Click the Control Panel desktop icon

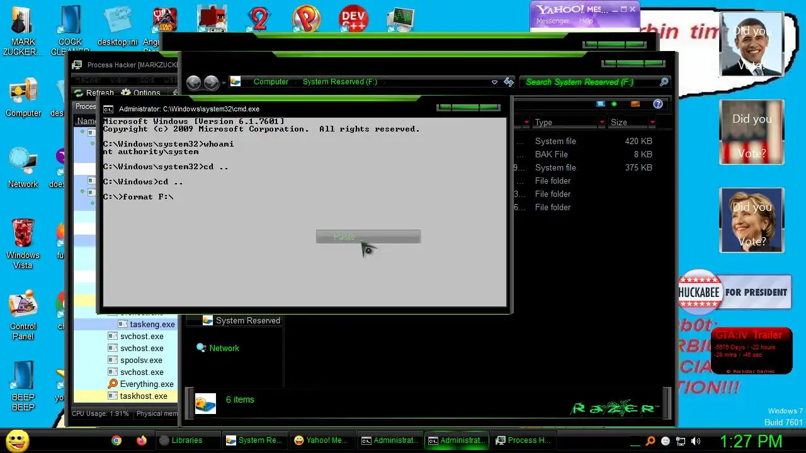[23, 315]
